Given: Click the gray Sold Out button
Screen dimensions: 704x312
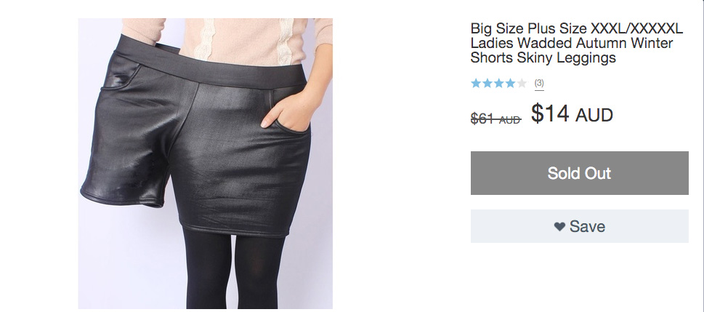Looking at the screenshot, I should point(579,173).
